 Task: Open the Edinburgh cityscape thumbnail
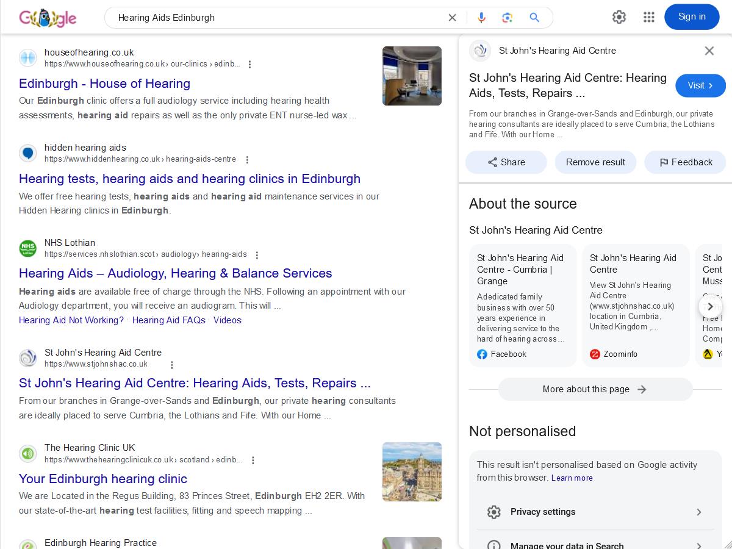tap(412, 472)
